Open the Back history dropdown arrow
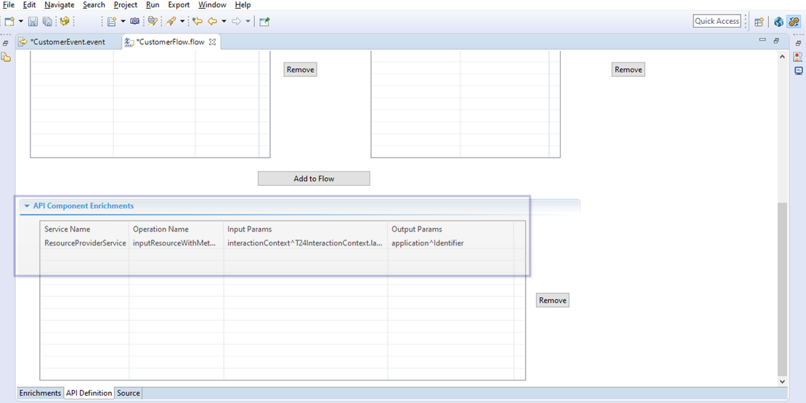 coord(224,22)
